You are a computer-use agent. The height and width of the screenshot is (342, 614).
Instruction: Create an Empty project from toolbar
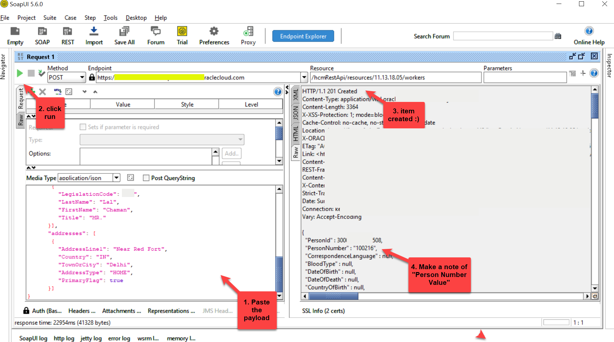pyautogui.click(x=15, y=36)
